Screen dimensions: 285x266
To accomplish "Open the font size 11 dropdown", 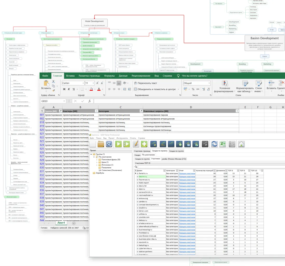I will 93,83.
